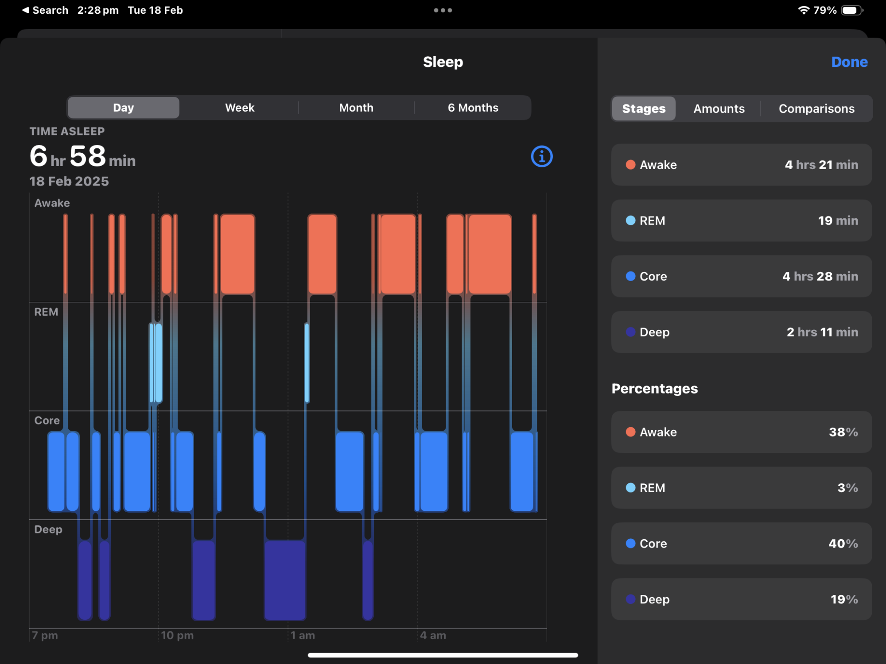Tap the back arrow to Search
Image resolution: width=886 pixels, height=664 pixels.
26,10
